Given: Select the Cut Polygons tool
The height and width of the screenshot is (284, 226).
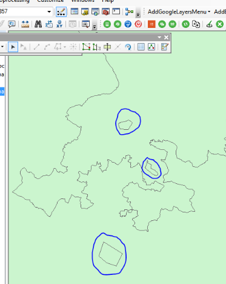Looking at the screenshot, I should click(x=107, y=47).
